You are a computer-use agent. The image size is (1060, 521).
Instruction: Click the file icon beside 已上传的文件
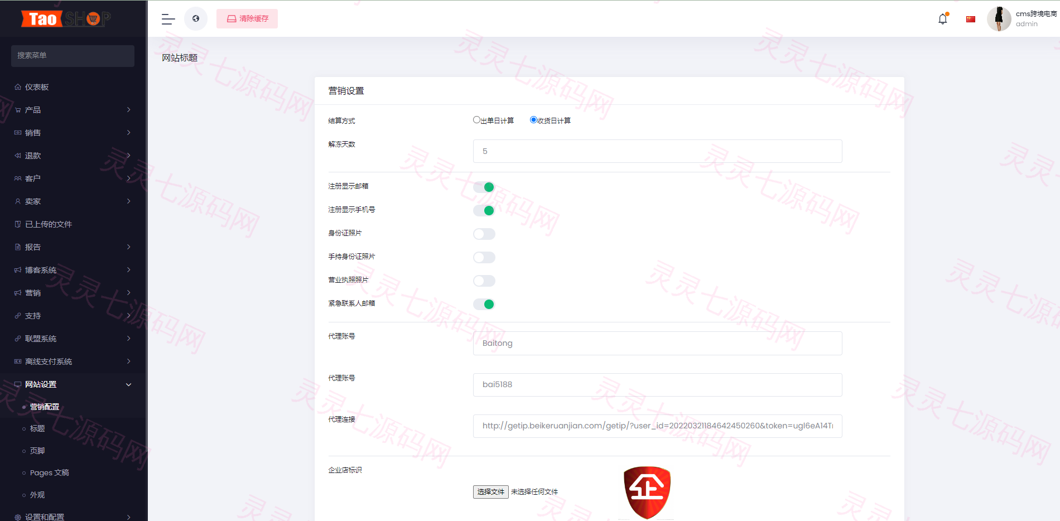pos(18,224)
